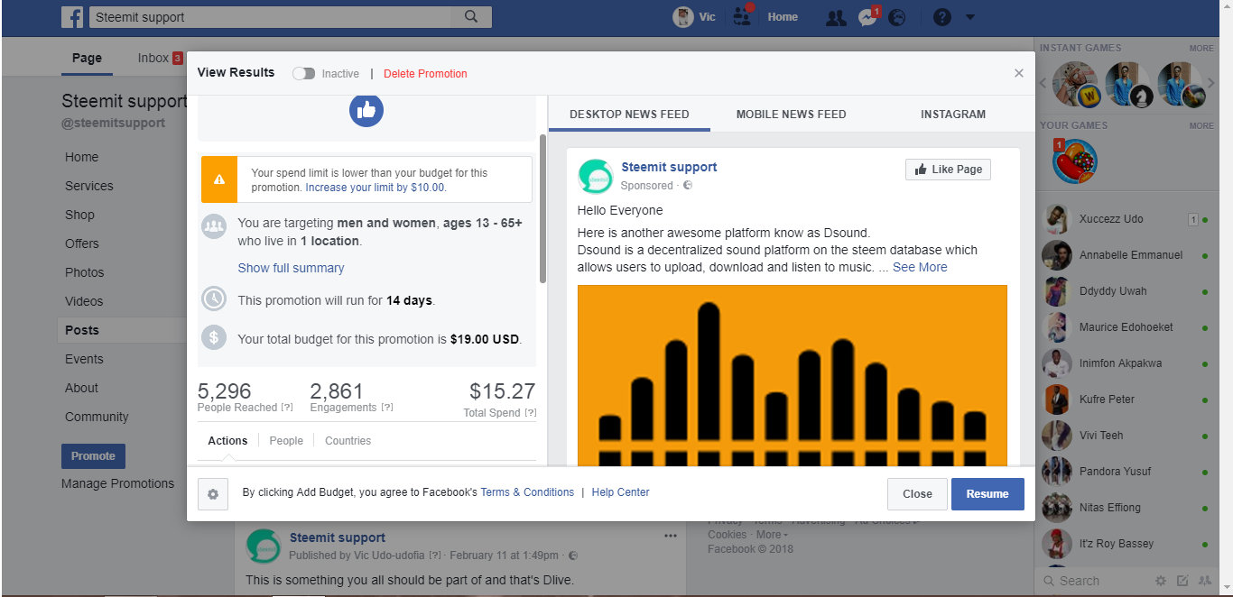Click Manage Promotions link
This screenshot has width=1233, height=597.
click(x=117, y=483)
